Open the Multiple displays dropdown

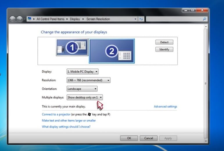coord(85,97)
